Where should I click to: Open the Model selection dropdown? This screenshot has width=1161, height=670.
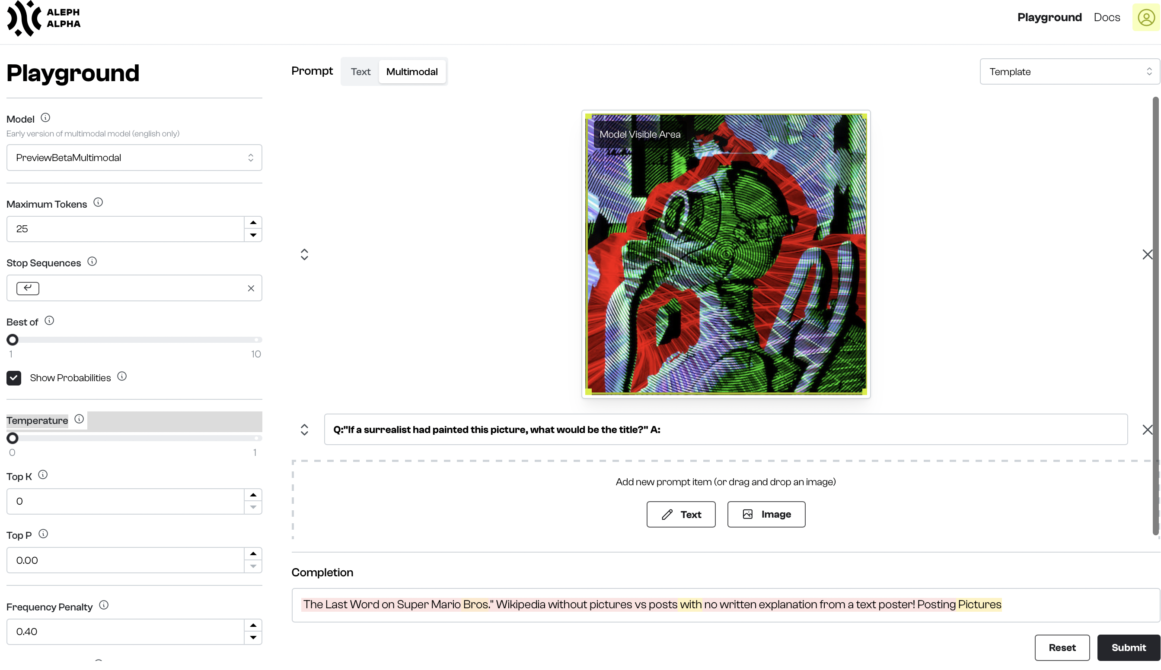134,158
